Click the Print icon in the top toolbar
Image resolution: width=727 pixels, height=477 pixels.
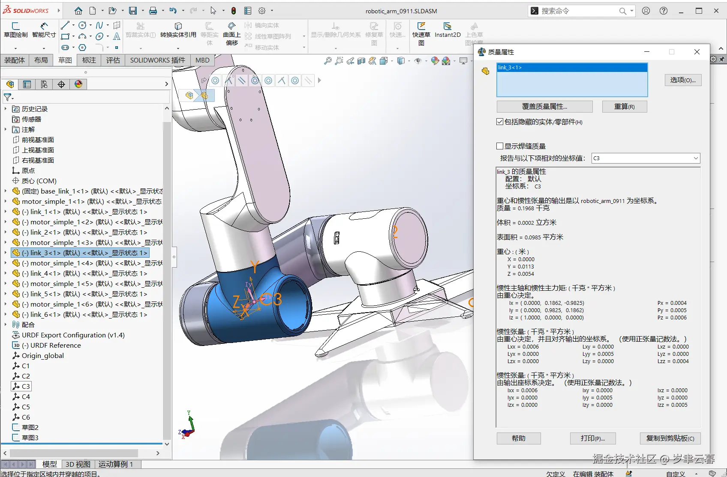click(x=153, y=11)
